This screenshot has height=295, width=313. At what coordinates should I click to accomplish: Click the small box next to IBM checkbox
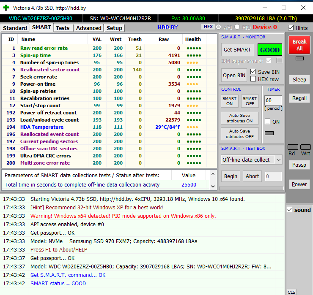tap(279, 60)
